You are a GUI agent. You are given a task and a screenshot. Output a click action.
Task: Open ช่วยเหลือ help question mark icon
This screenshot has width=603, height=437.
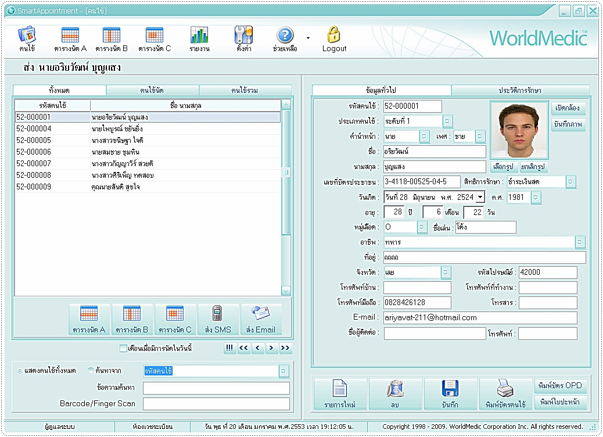click(285, 36)
